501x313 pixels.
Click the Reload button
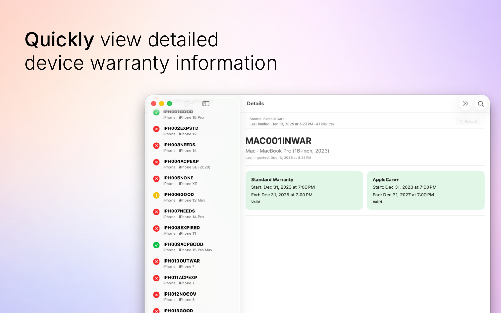coord(468,121)
